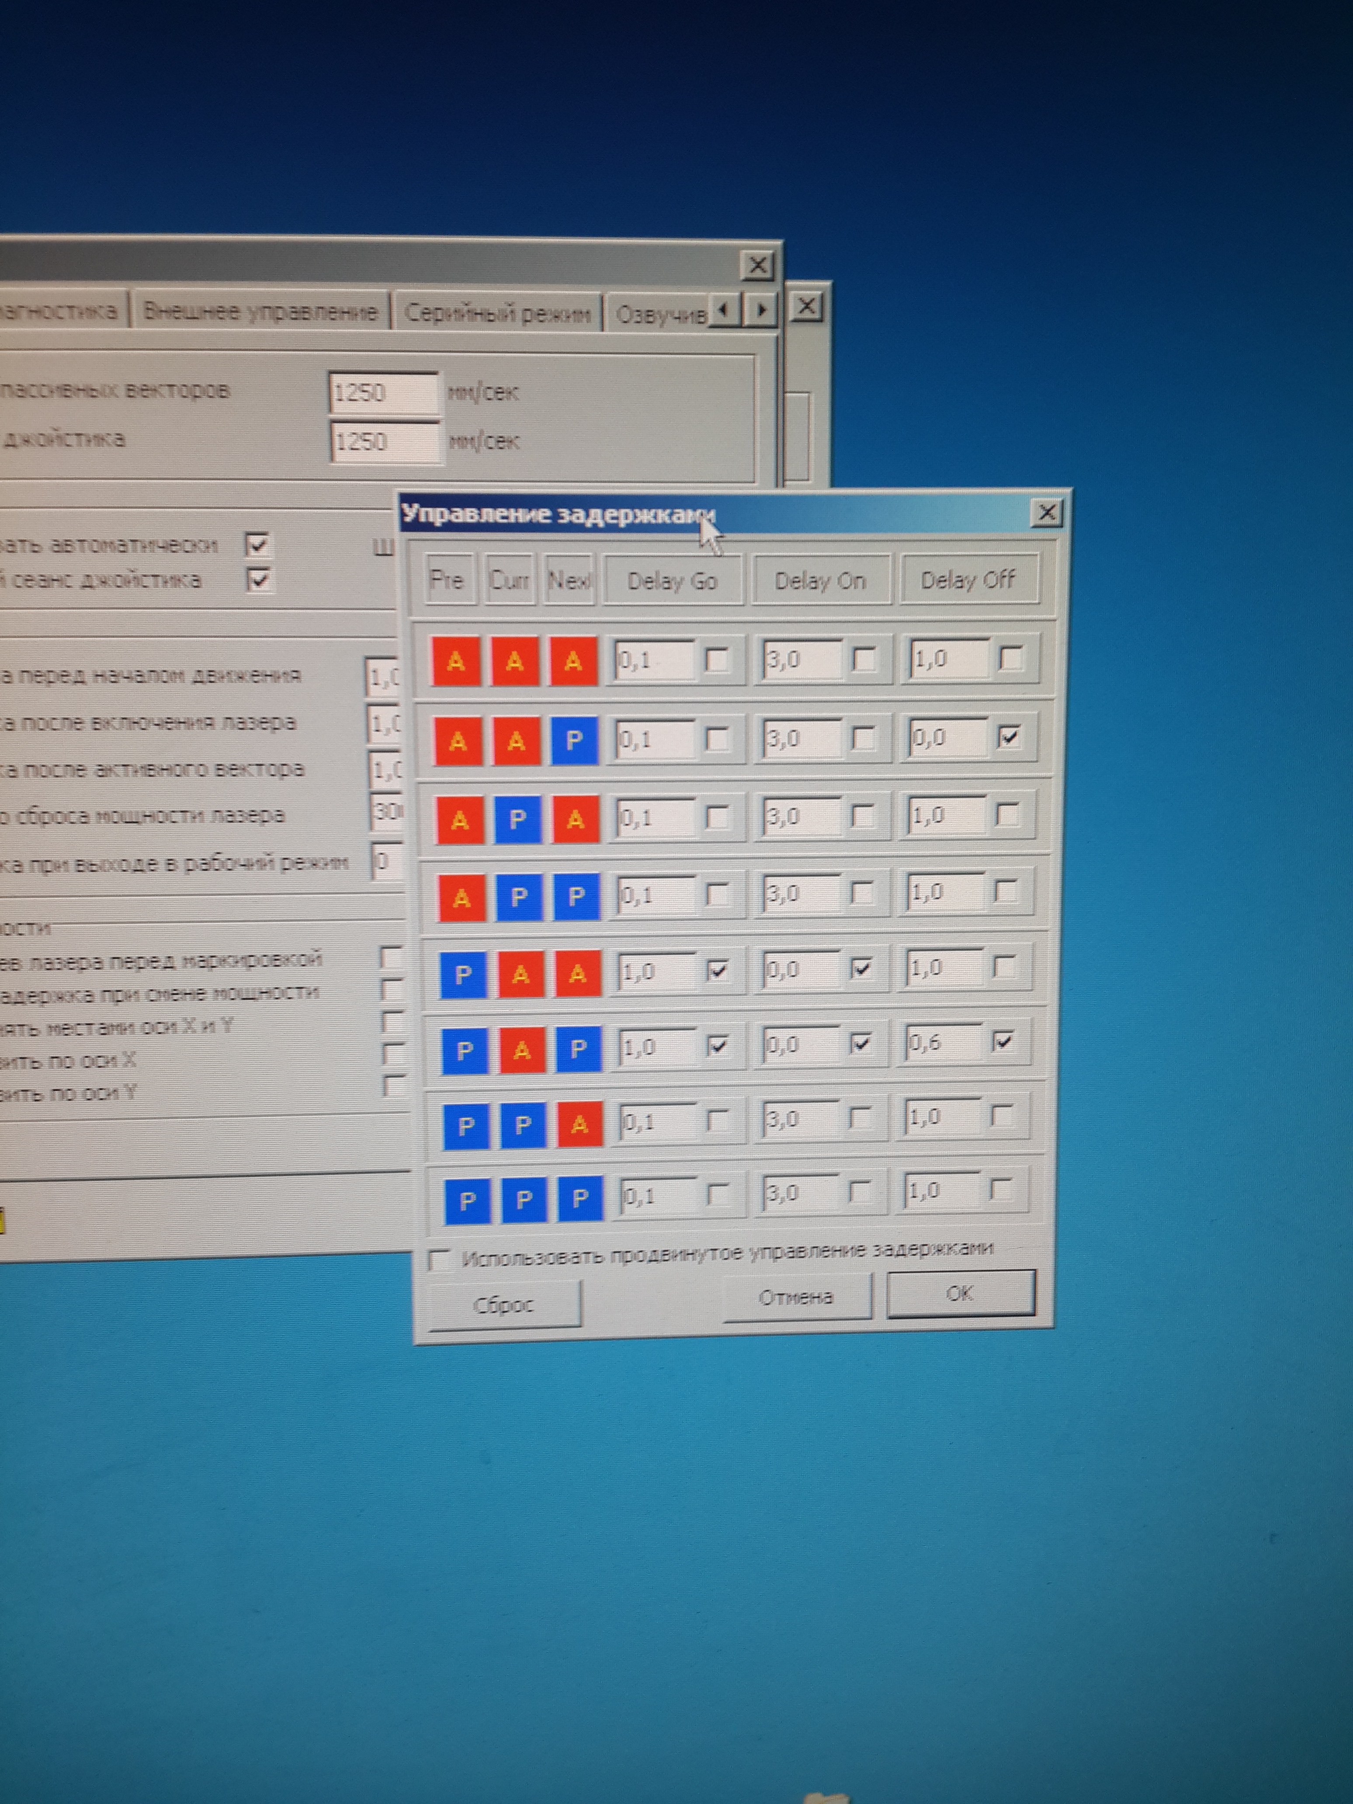Click the blue P Curr icon in the A-P-A row
Screen dimensions: 1353x1804
click(x=517, y=819)
